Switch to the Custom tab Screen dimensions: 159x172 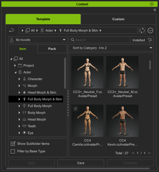pyautogui.click(x=118, y=19)
